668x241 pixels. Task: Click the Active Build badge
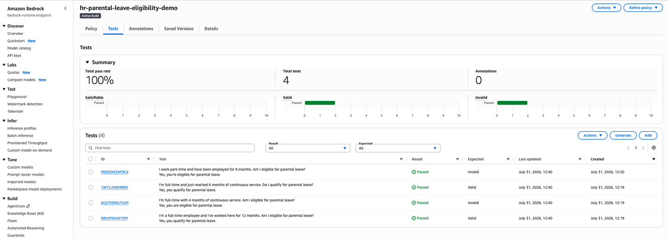[x=90, y=16]
